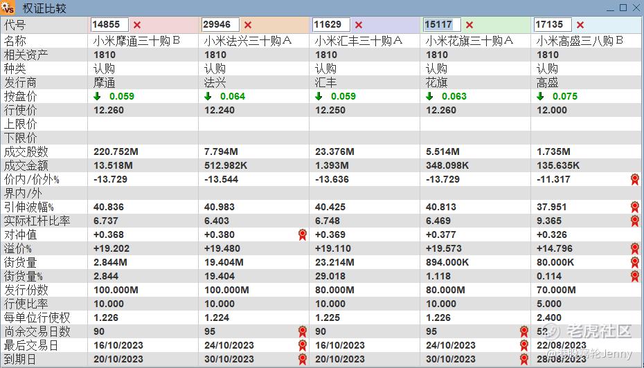Remove warrant 14855 with its red X

(137, 25)
